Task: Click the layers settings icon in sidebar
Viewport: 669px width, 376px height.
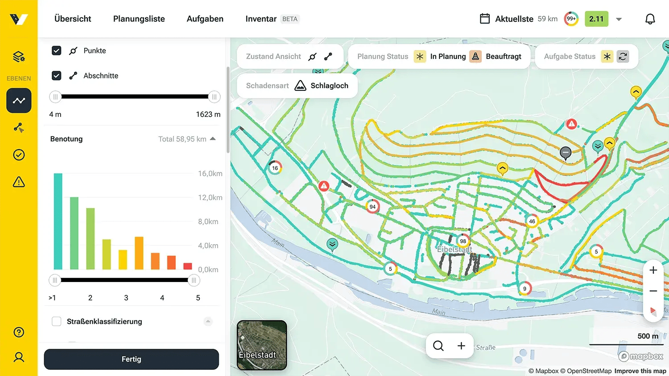Action: pos(19,57)
